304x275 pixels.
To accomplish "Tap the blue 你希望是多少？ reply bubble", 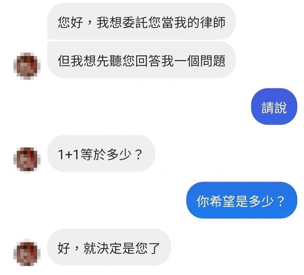I will point(242,200).
